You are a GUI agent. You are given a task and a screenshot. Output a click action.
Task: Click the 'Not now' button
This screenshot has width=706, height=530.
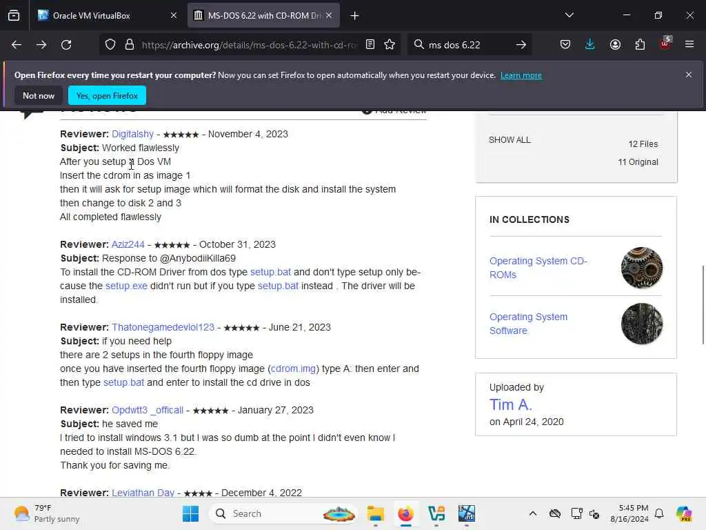39,95
